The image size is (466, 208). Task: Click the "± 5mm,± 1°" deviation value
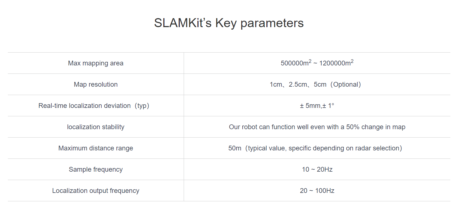click(x=317, y=106)
